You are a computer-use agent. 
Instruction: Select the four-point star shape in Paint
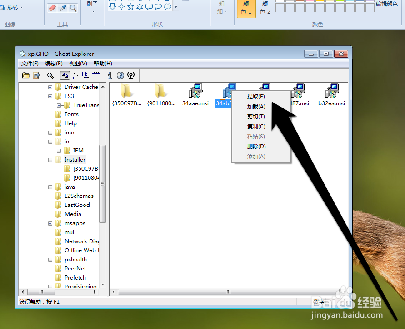pos(121,6)
